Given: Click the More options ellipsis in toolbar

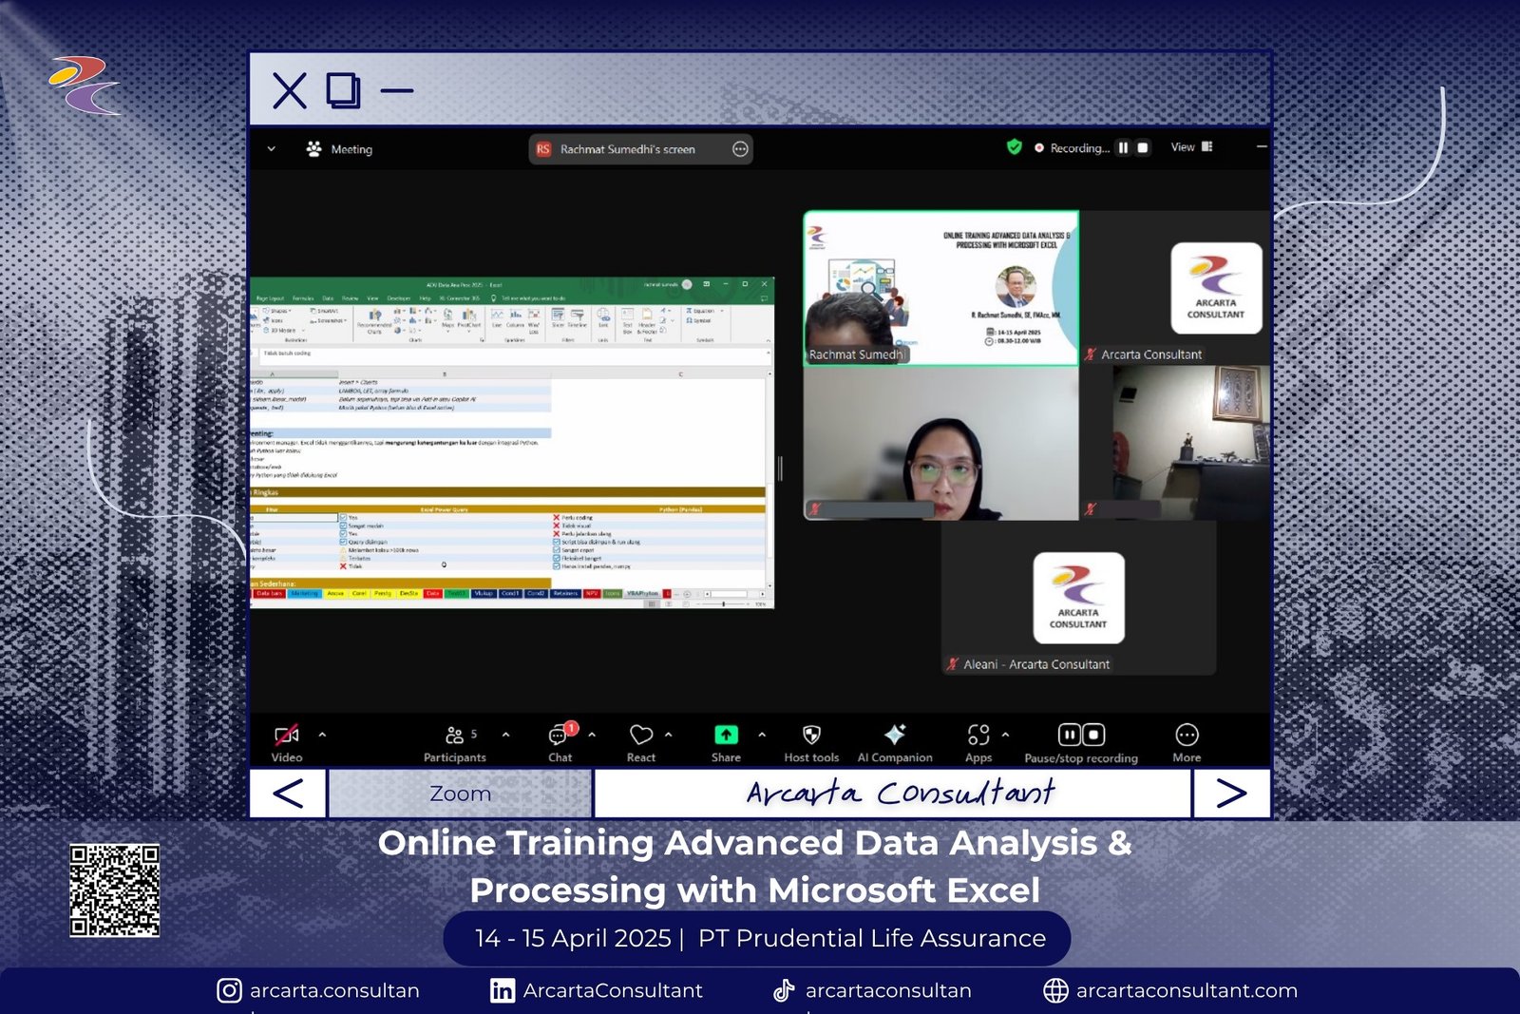Looking at the screenshot, I should [x=1187, y=736].
